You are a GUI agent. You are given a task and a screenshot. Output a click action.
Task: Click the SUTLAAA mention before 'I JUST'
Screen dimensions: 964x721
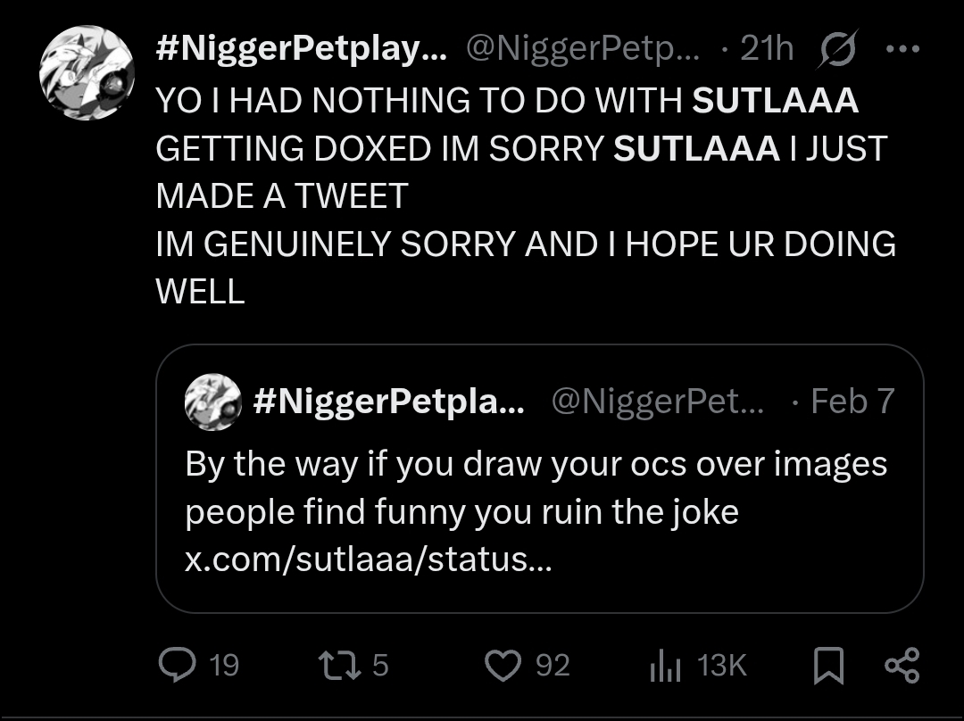pos(696,149)
